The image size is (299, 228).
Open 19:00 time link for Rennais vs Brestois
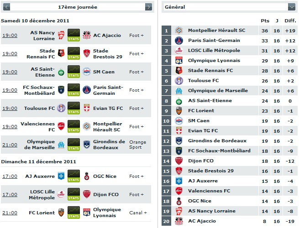tap(10, 54)
